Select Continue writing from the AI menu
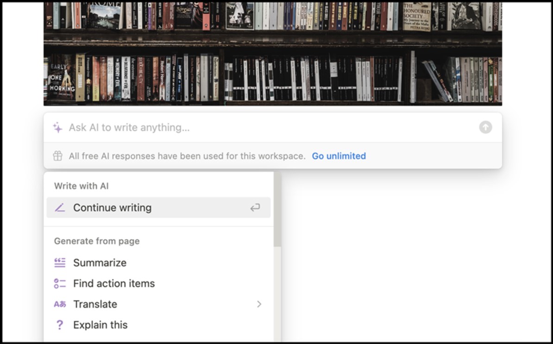Screen dimensions: 553x344 (x=158, y=208)
